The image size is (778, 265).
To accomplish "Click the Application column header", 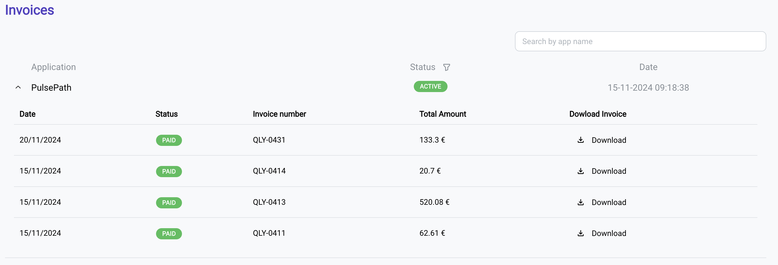I will (54, 67).
